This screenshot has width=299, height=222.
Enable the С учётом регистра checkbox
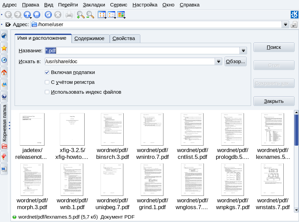(x=47, y=82)
